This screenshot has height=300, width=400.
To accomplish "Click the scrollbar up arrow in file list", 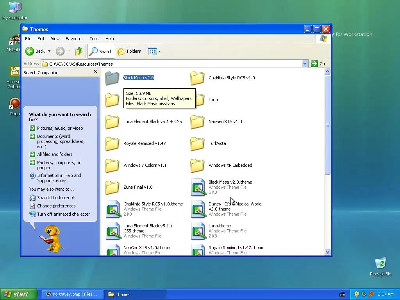I will tap(328, 71).
